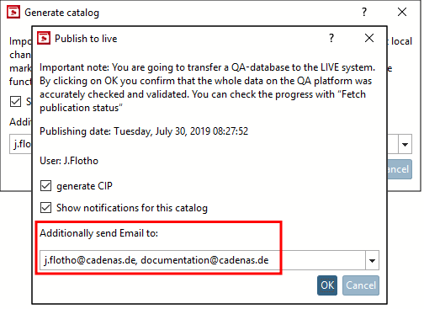
Task: Open help for Generate catalog dialog
Action: pos(364,12)
